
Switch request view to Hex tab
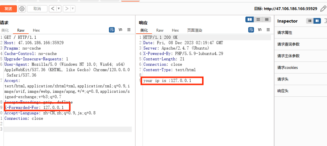point(36,30)
